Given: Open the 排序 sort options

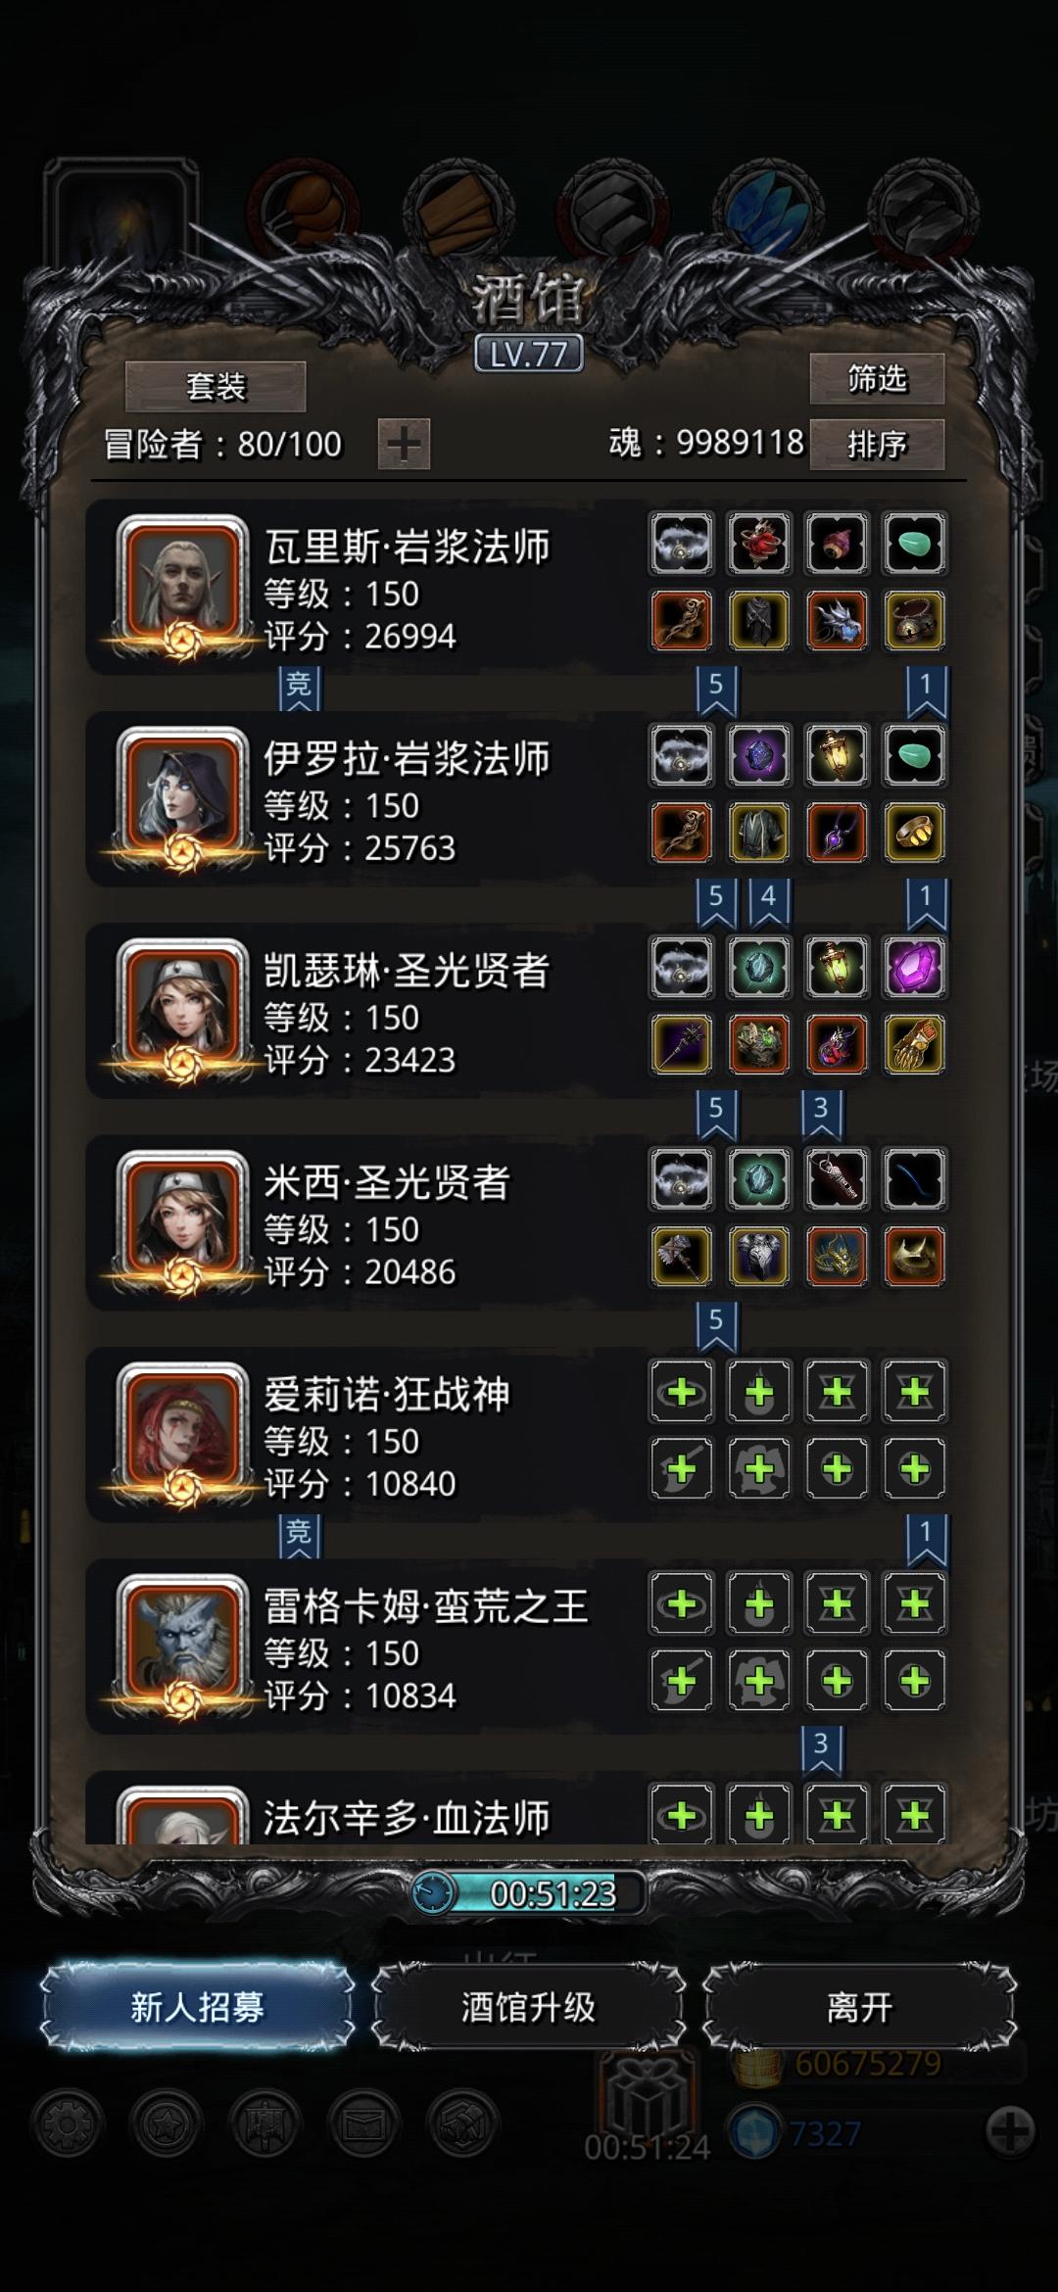Looking at the screenshot, I should [877, 445].
